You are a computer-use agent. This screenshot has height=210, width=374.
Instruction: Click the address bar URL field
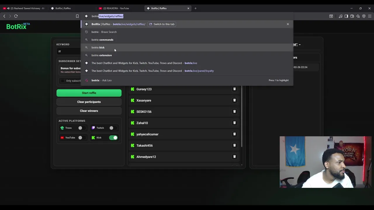coord(187,16)
